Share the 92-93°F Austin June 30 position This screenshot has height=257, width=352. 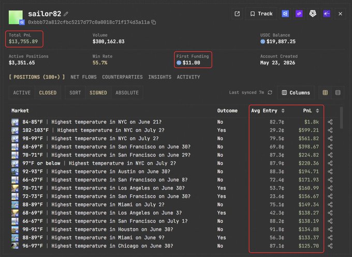(330, 172)
